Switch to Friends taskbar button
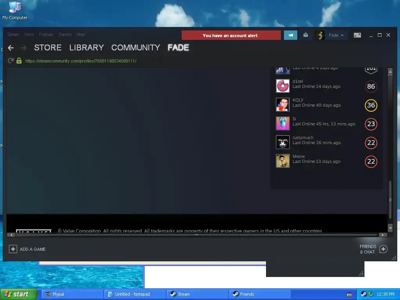Screen dimensions: 400x300 pyautogui.click(x=260, y=294)
